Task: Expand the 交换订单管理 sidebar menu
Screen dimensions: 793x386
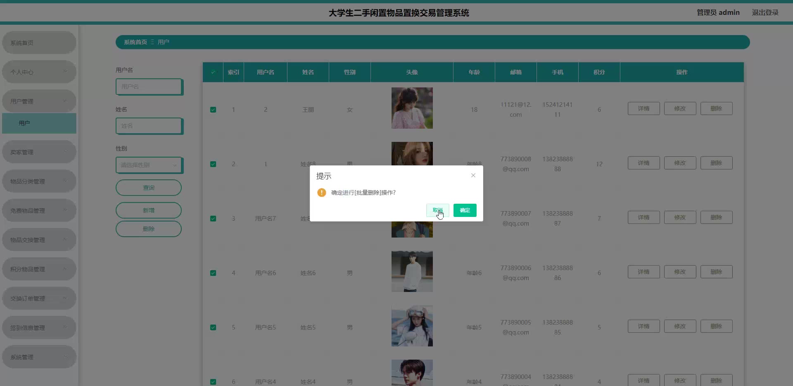Action: click(39, 298)
